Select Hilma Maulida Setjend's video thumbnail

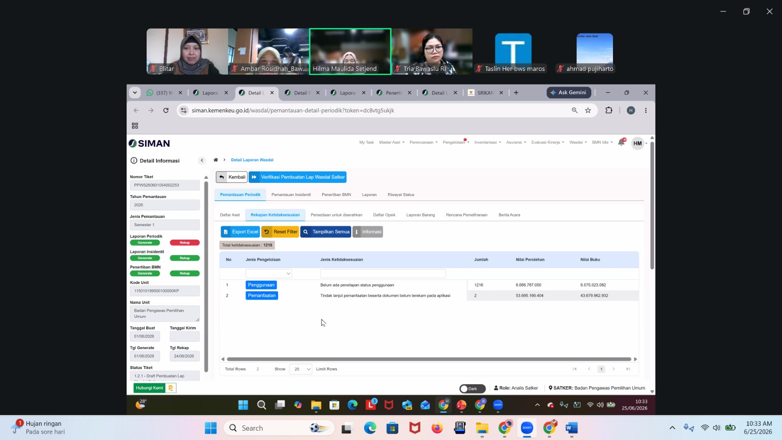pyautogui.click(x=350, y=51)
